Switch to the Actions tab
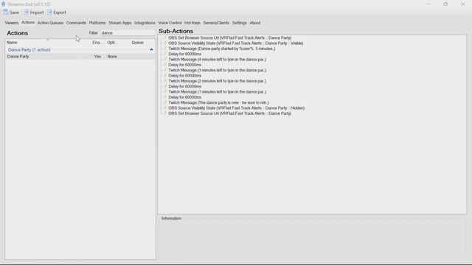This screenshot has height=265, width=472. click(28, 23)
